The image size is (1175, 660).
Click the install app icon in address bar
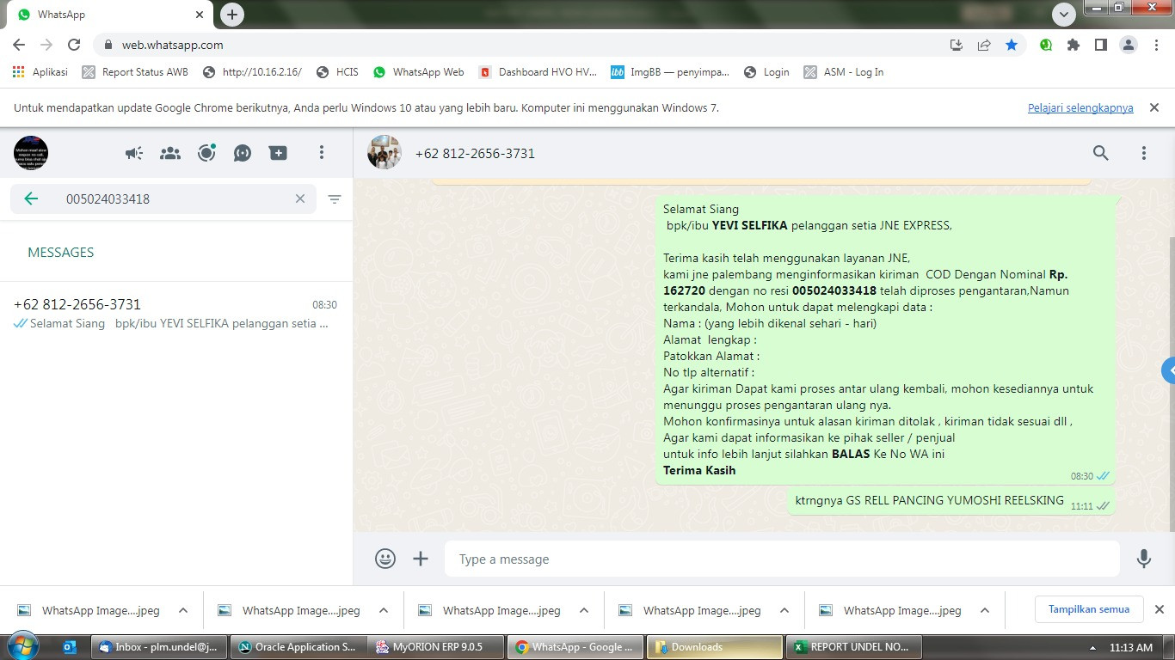click(957, 45)
